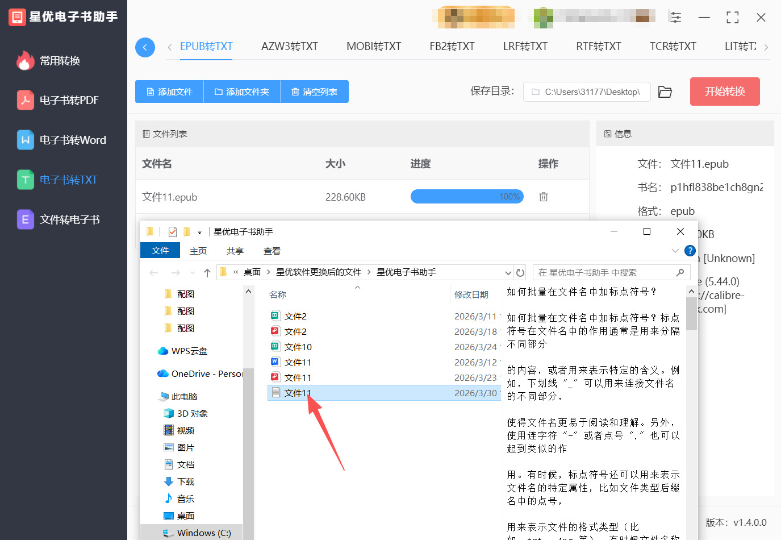The width and height of the screenshot is (781, 540).
Task: Switch to the AZW3转TXT tab
Action: 290,47
